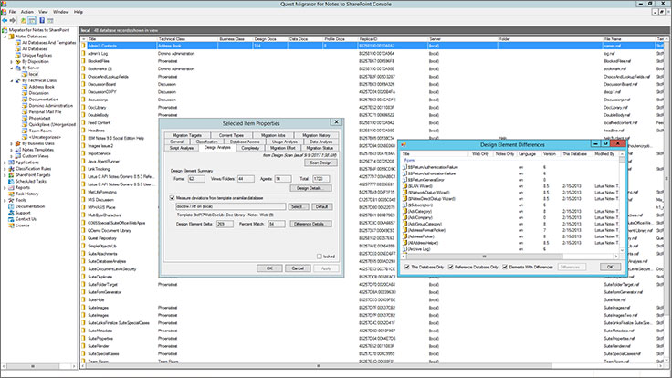
Task: Click the Documentation node icon at tree bottom
Action: point(12,206)
